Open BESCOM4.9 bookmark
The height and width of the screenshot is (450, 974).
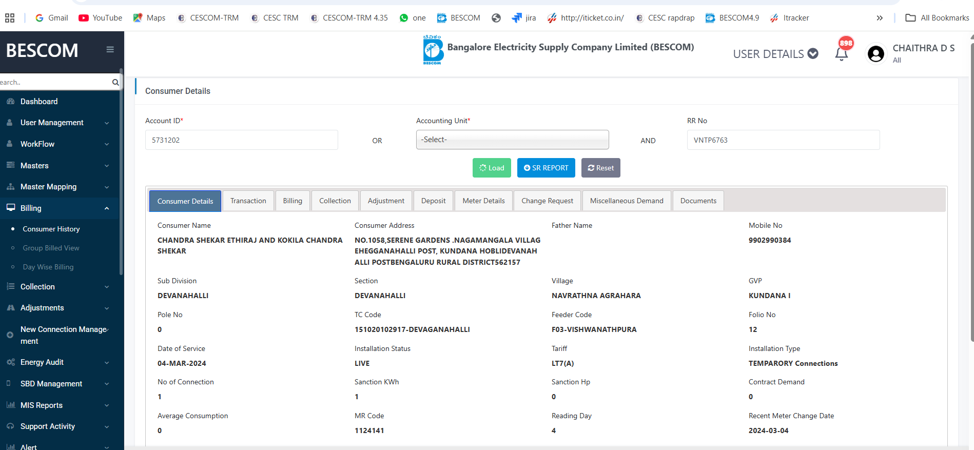(x=732, y=18)
